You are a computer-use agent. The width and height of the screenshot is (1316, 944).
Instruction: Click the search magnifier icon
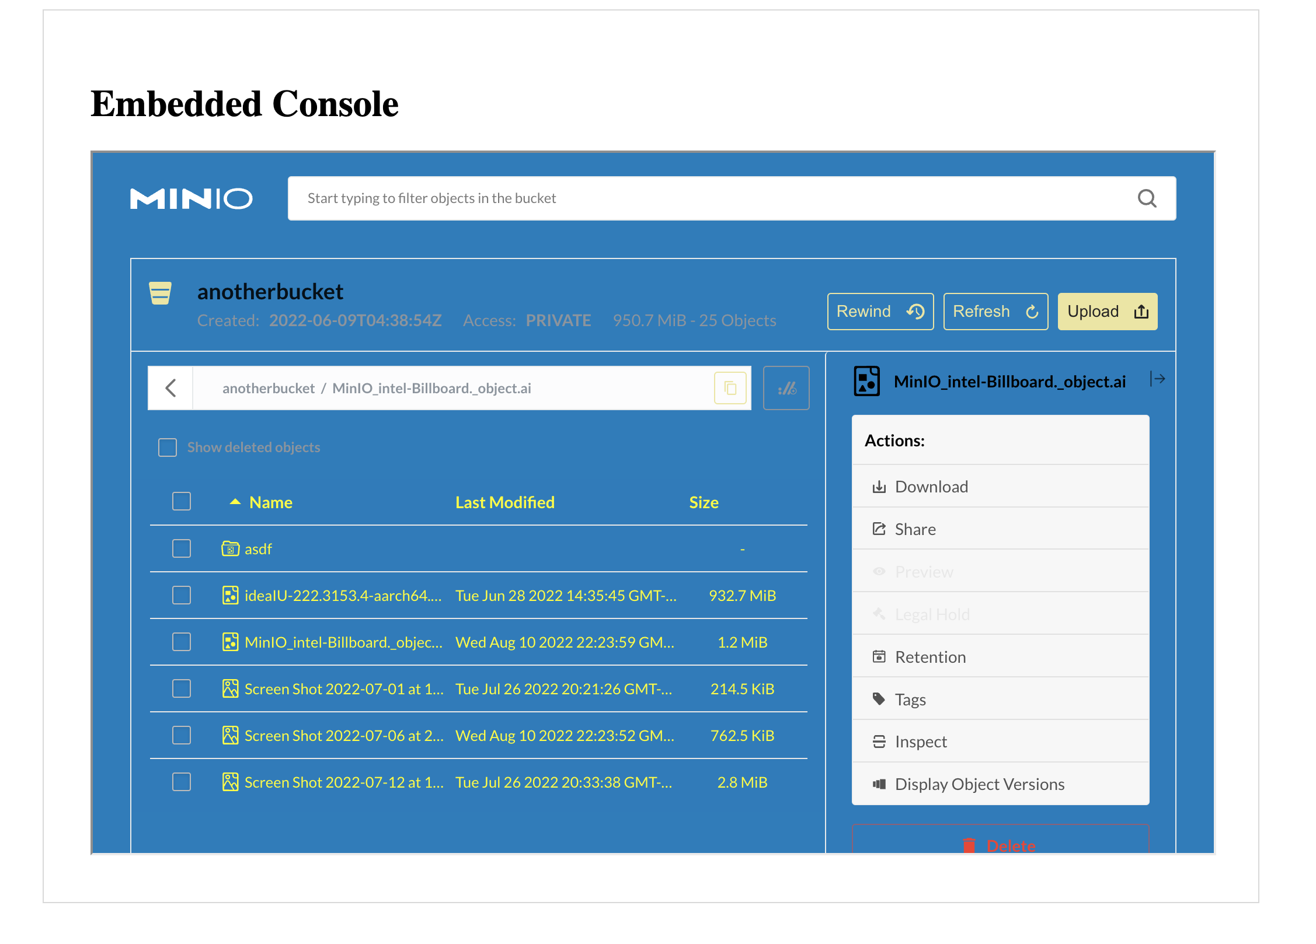click(1147, 199)
